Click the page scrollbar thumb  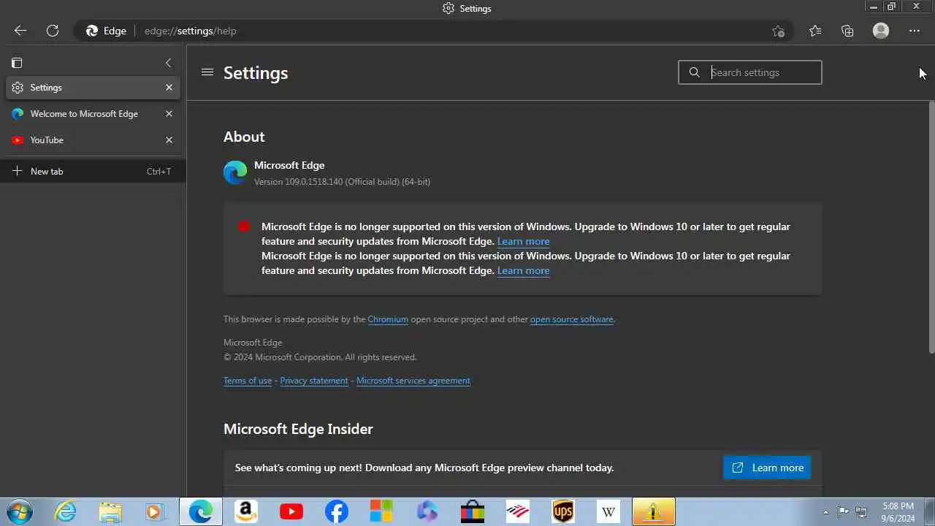[931, 226]
